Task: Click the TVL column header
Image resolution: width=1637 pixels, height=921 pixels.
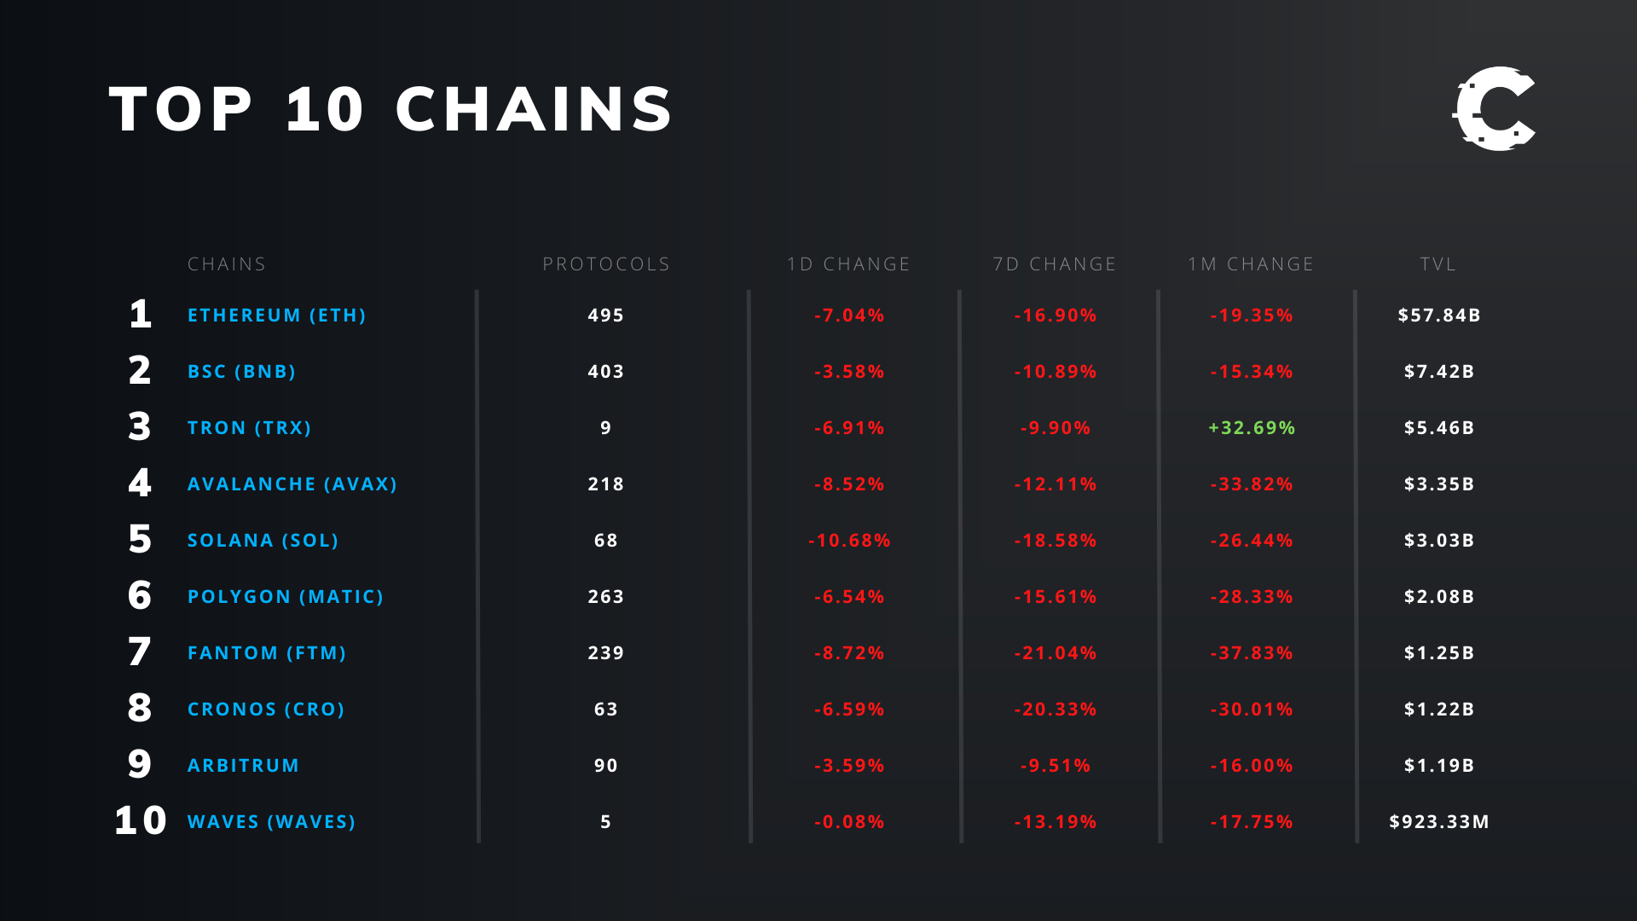Action: click(1438, 264)
